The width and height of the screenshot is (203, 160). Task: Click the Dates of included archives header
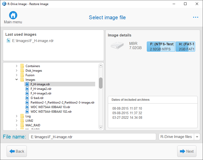131,99
